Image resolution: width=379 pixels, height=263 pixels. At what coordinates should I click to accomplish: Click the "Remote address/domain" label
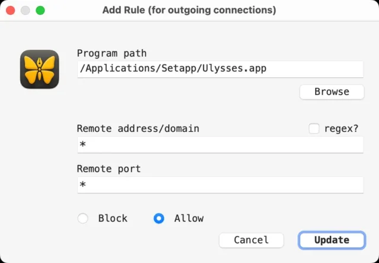click(x=138, y=129)
